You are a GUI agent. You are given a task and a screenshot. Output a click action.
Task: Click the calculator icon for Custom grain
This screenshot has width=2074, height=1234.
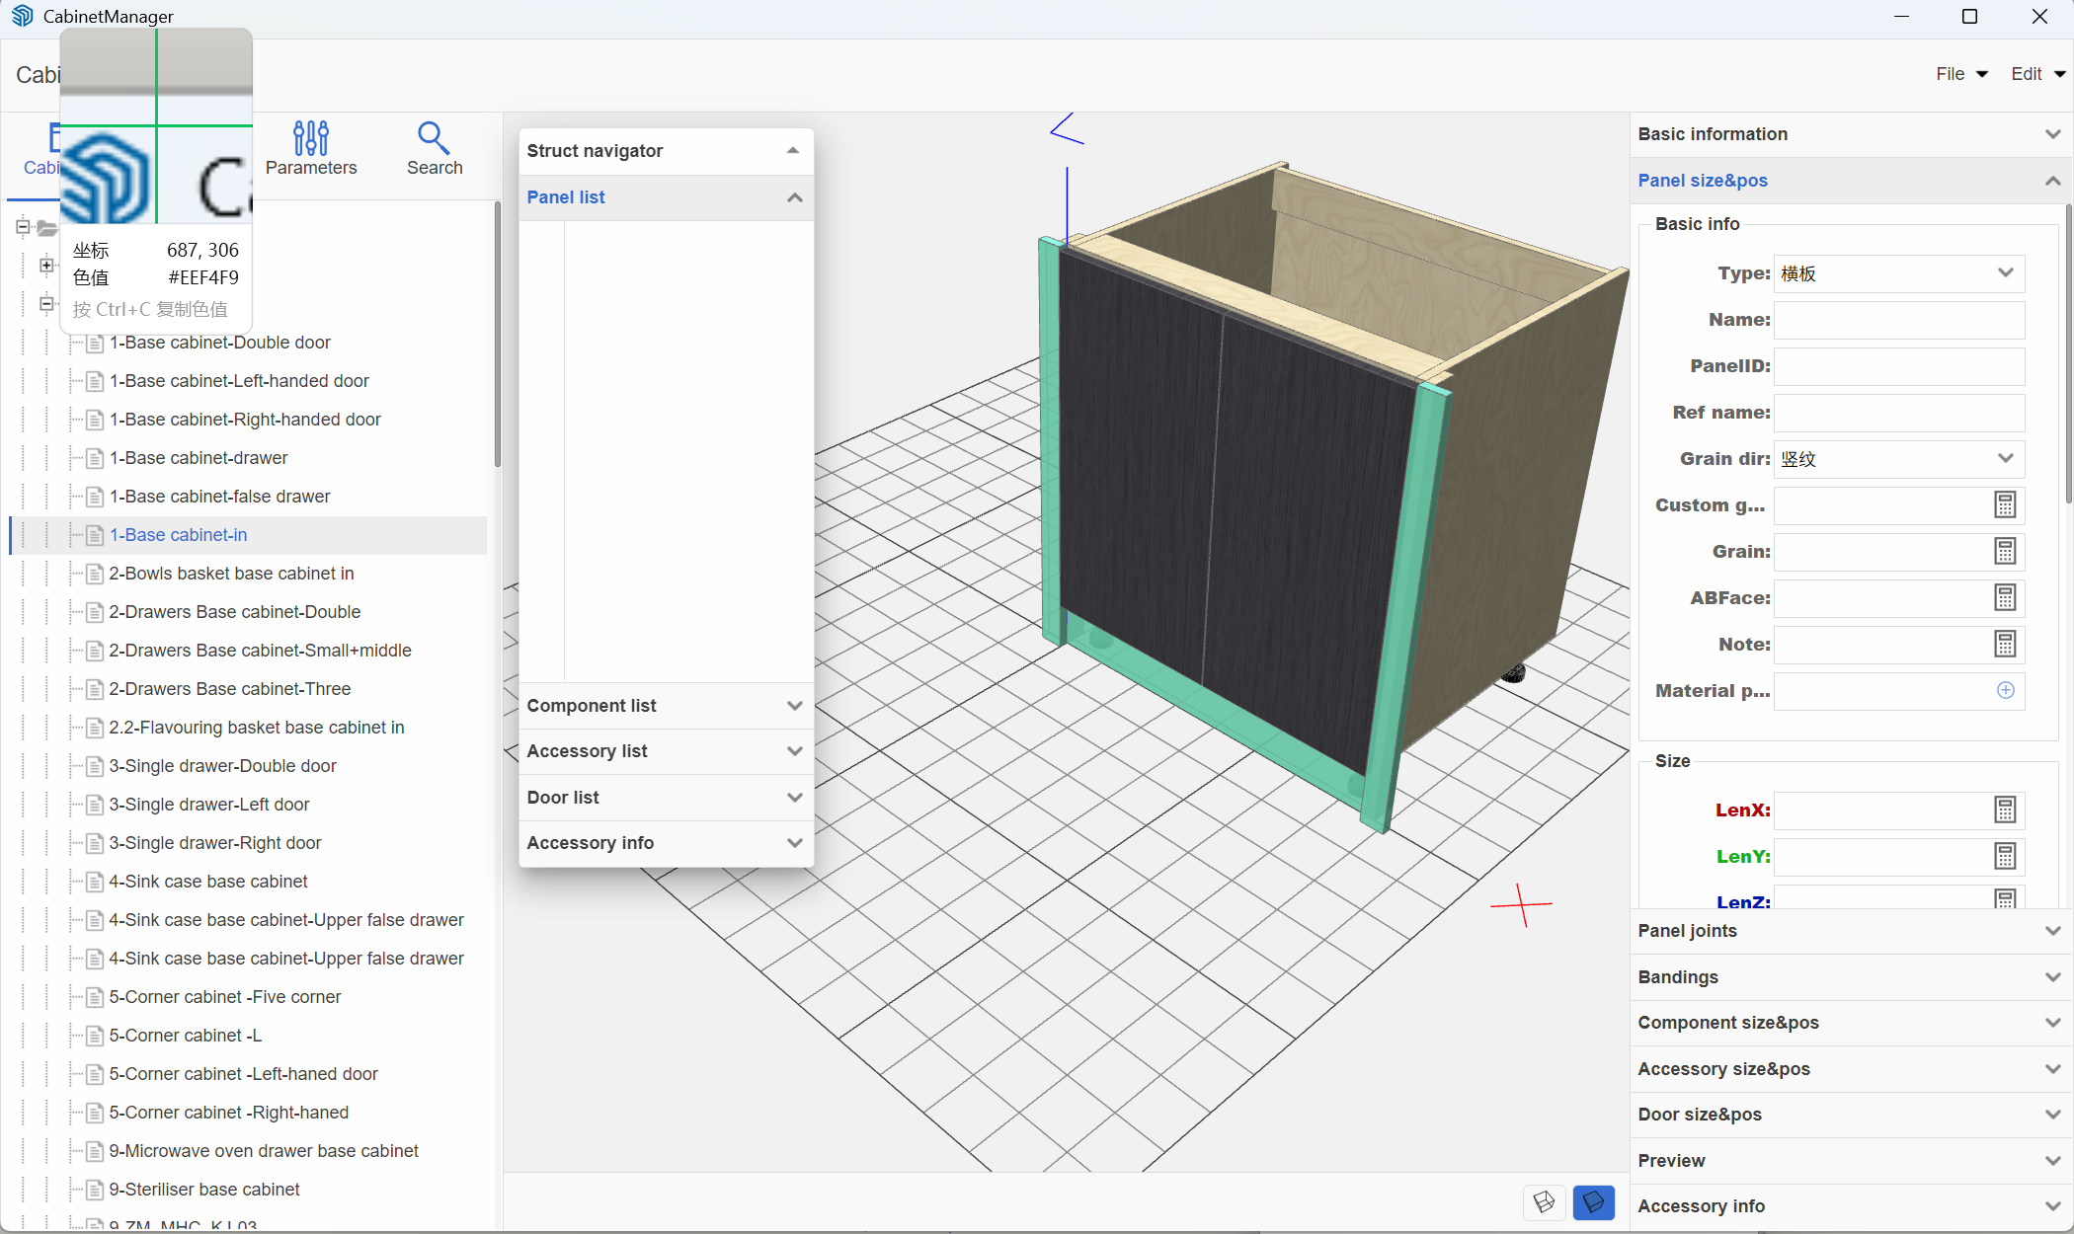click(2005, 505)
